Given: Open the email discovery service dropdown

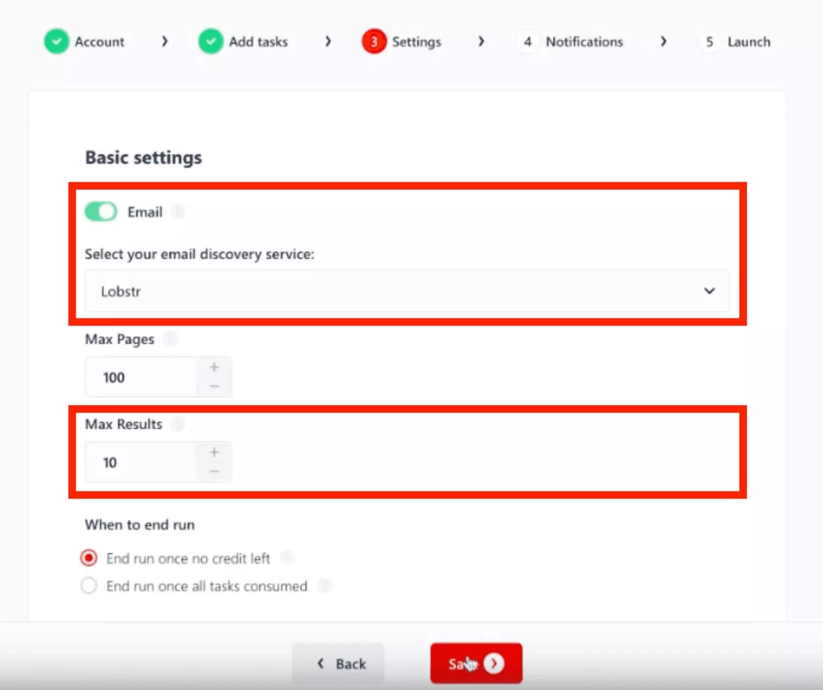Looking at the screenshot, I should coord(407,291).
